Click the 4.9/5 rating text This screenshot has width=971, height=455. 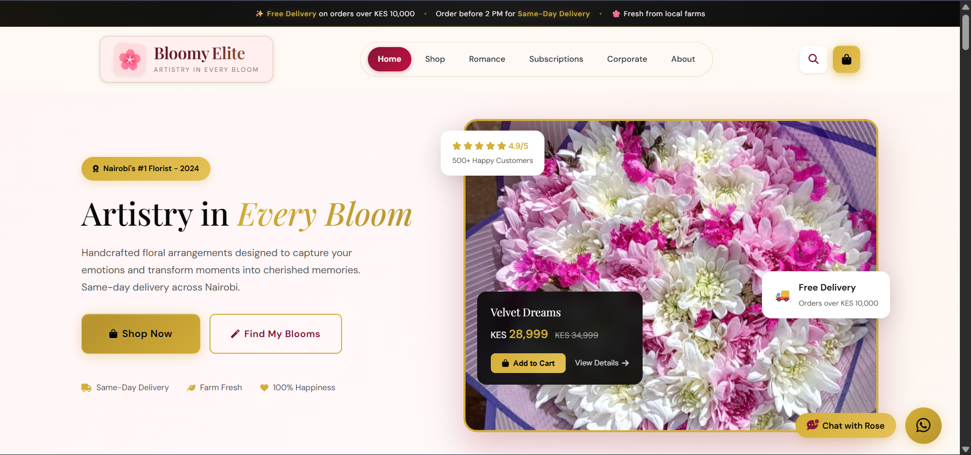(x=518, y=146)
